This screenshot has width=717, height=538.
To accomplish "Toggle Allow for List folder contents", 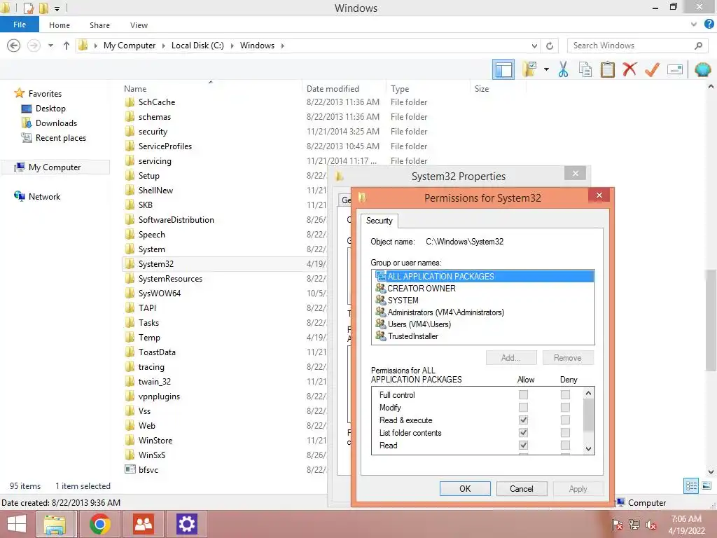I will pyautogui.click(x=523, y=432).
